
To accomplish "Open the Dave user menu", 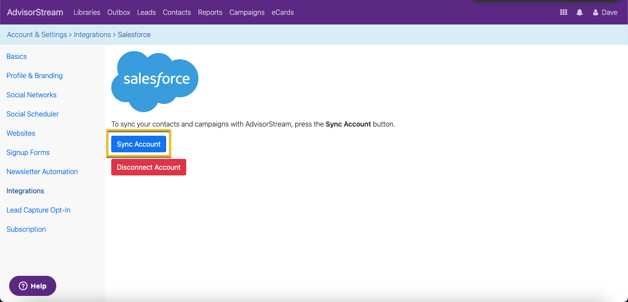I will point(605,12).
